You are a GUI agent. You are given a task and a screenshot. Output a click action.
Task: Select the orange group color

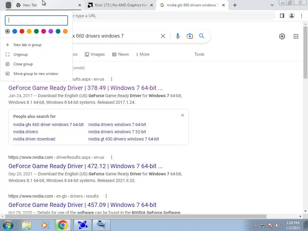click(65, 31)
